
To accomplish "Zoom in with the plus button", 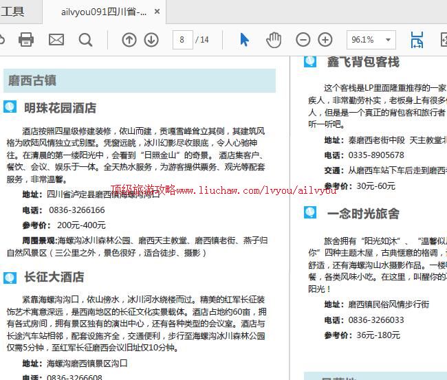I will [x=325, y=40].
